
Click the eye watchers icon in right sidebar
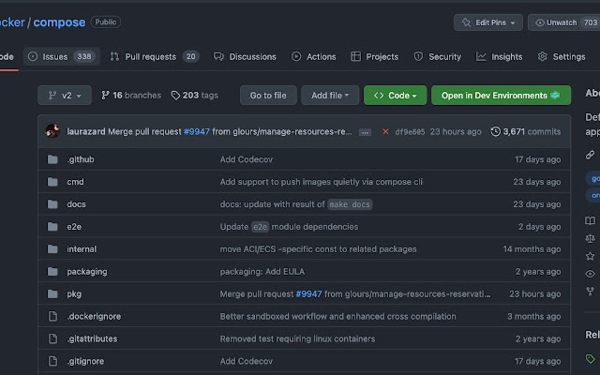(x=590, y=273)
